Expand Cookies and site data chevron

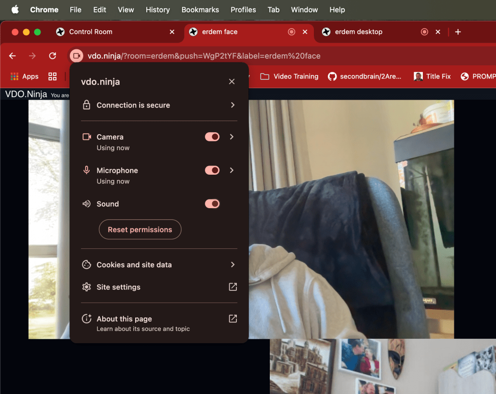pos(233,265)
